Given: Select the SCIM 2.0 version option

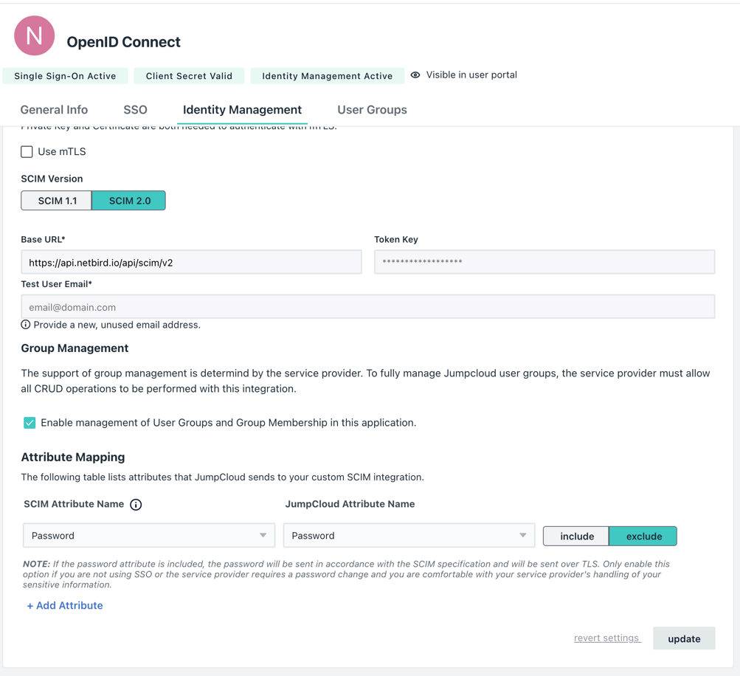Looking at the screenshot, I should [128, 200].
